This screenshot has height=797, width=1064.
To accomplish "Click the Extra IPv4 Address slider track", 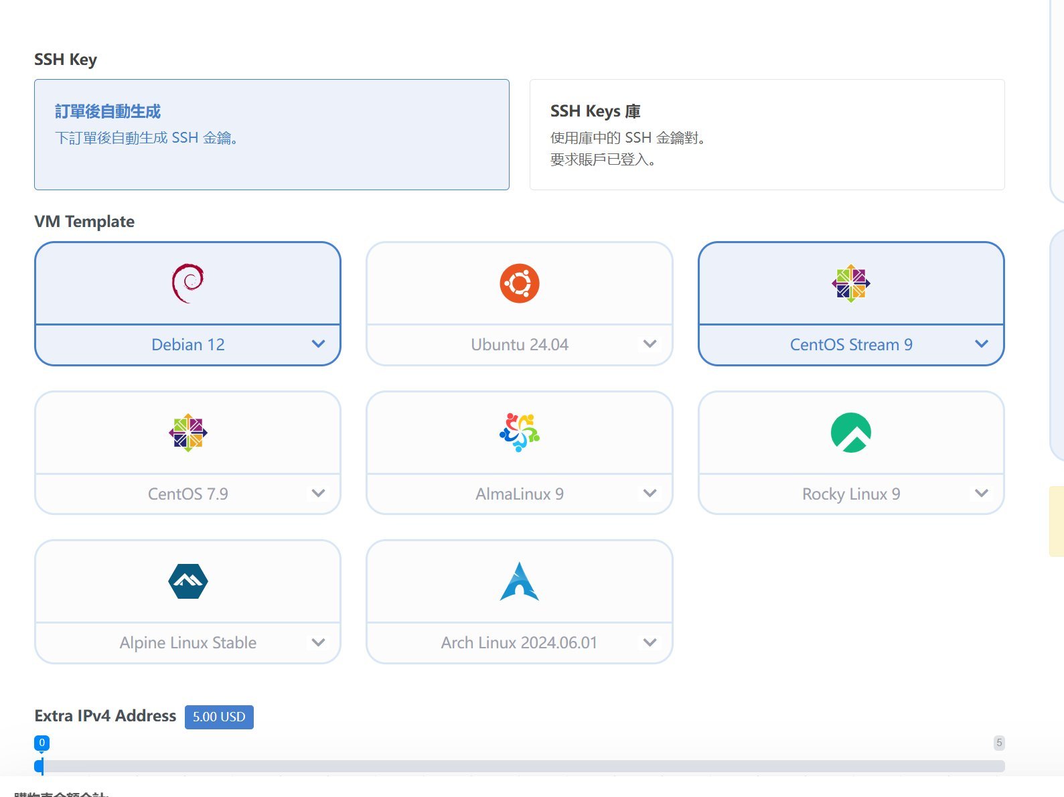I will tap(520, 766).
